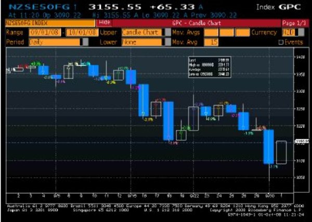Select the tall blue candle at 9/30
The image size is (312, 222).
pyautogui.click(x=268, y=147)
